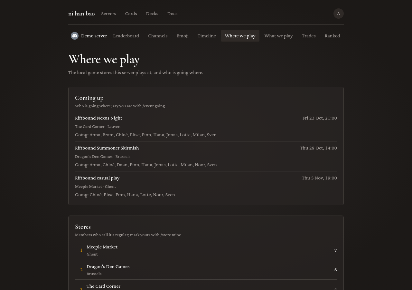Switch to the Emoji tab
The image size is (412, 290).
point(183,36)
